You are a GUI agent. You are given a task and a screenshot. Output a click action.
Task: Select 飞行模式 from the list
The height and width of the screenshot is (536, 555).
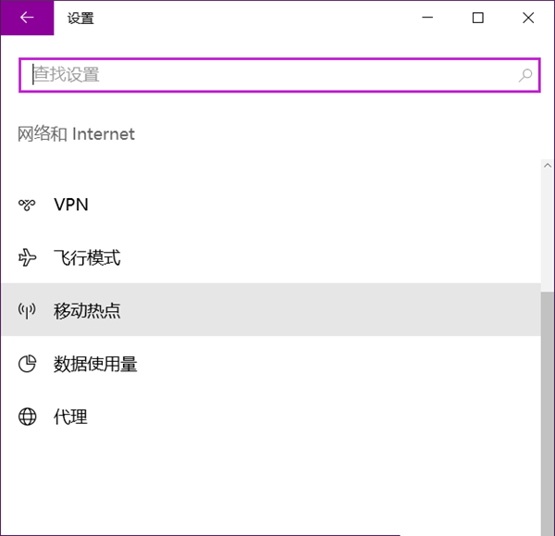(87, 257)
